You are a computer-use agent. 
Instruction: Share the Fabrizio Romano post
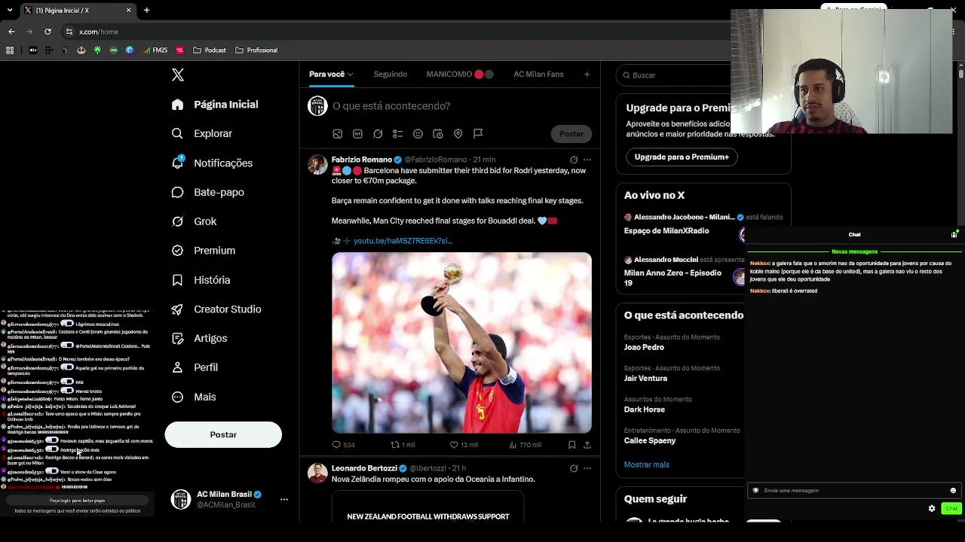click(587, 445)
